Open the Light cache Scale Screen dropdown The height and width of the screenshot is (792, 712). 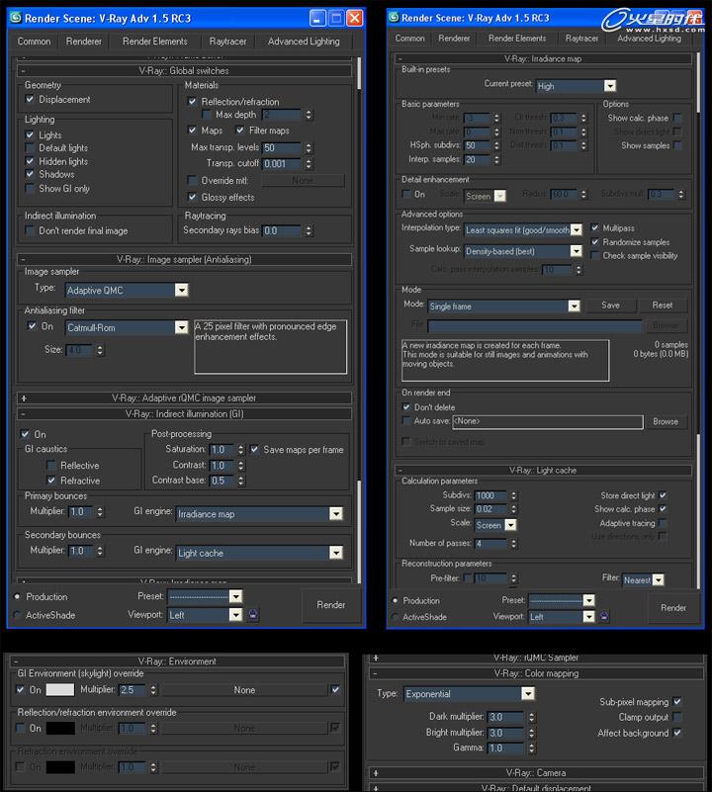[495, 525]
